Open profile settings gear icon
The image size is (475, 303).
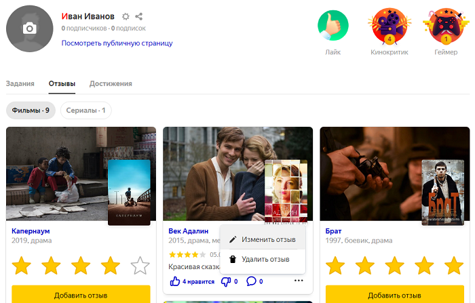(x=126, y=16)
